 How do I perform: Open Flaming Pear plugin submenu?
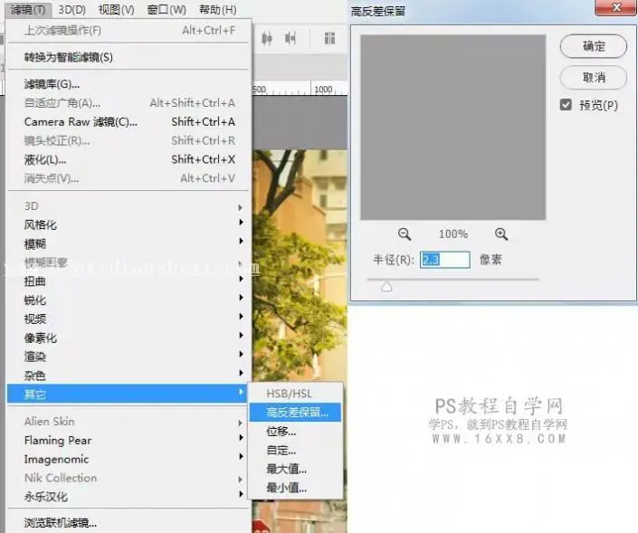tap(129, 440)
